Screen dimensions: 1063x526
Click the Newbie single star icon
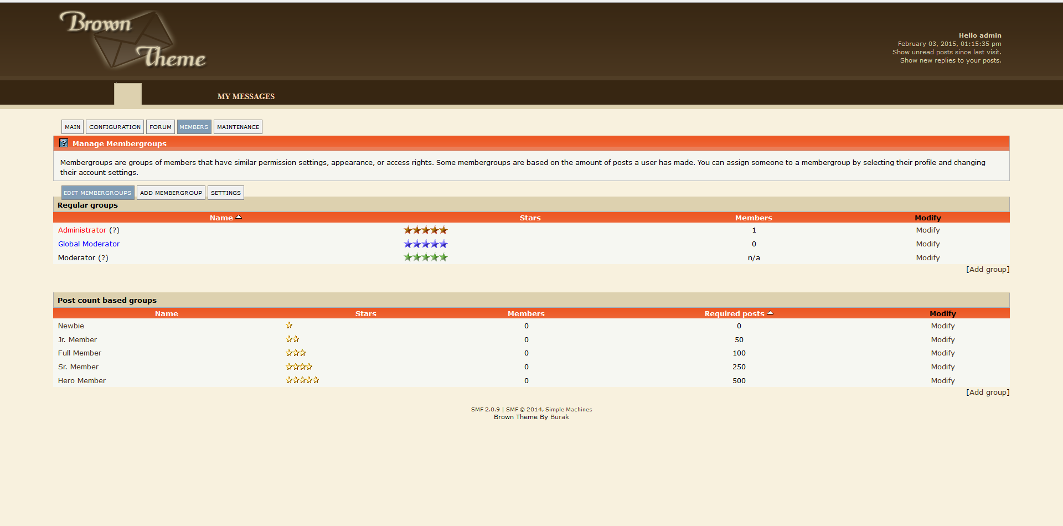289,326
